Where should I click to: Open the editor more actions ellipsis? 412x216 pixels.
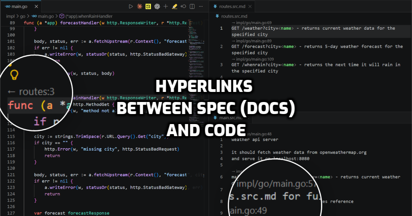pos(201,6)
